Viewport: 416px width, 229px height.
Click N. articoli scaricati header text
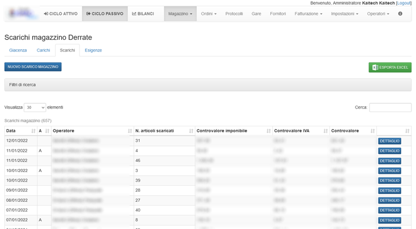[x=155, y=131]
